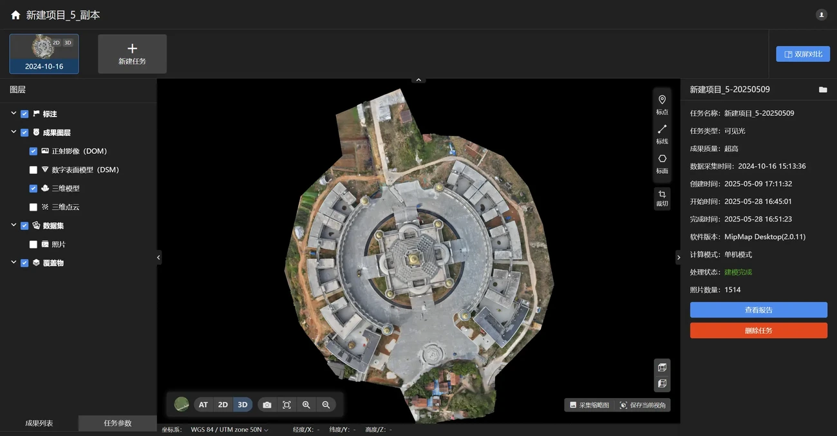Click the zoom in magnifier icon
The height and width of the screenshot is (436, 837).
tap(306, 404)
